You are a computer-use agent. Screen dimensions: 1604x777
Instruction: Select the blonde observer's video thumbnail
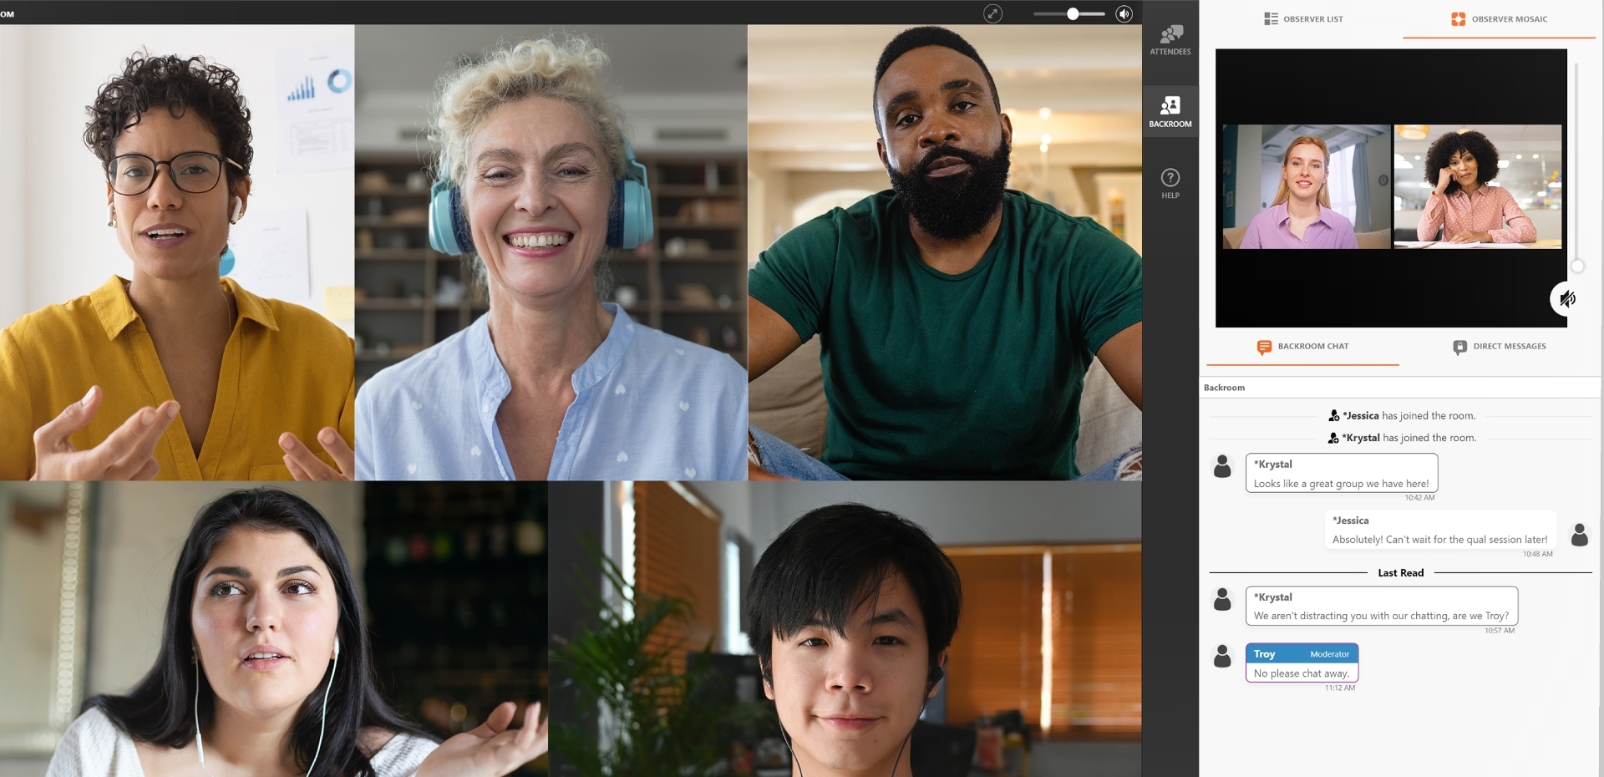point(1306,186)
